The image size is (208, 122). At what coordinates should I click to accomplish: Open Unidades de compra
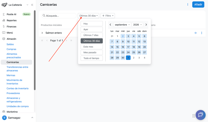coord(17,106)
